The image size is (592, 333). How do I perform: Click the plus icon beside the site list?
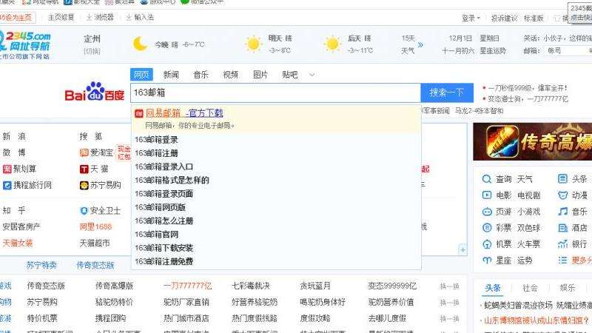462,249
